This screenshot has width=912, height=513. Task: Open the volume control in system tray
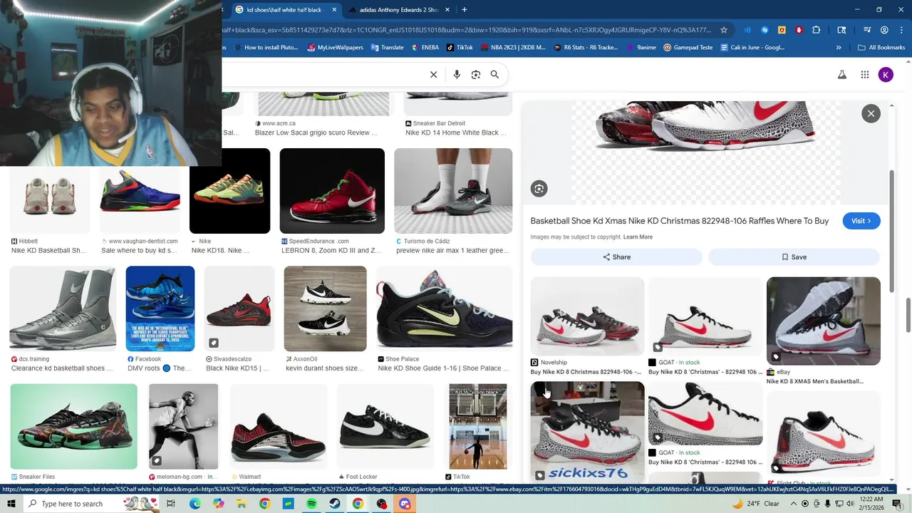click(x=849, y=504)
